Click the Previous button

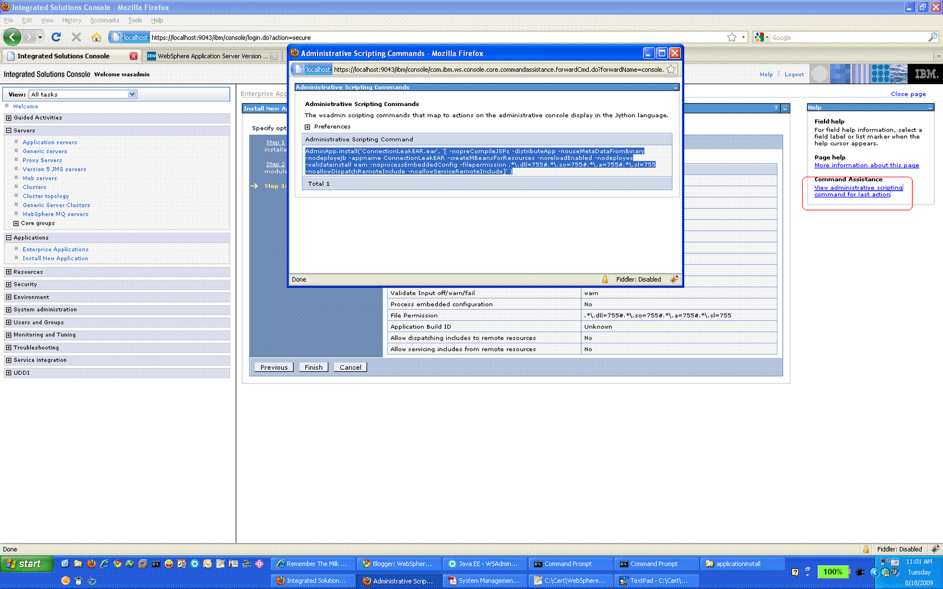(x=274, y=367)
